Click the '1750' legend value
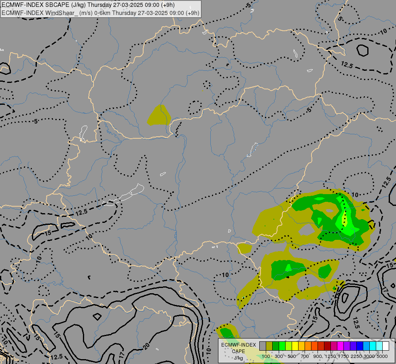This screenshot has width=396, height=364. point(343,356)
